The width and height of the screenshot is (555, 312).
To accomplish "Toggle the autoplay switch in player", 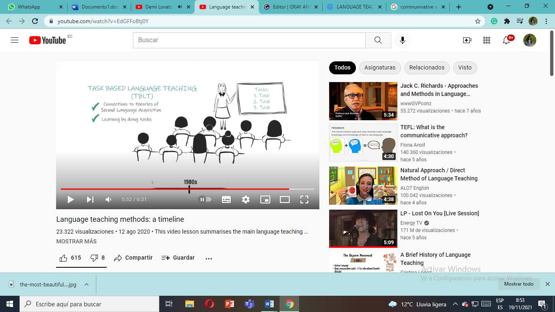I will point(205,199).
